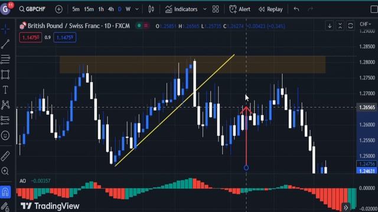Click the AO value -0.00357
The width and height of the screenshot is (378, 212).
click(x=41, y=181)
